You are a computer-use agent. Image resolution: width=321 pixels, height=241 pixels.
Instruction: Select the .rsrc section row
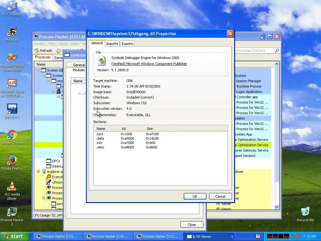160,143
